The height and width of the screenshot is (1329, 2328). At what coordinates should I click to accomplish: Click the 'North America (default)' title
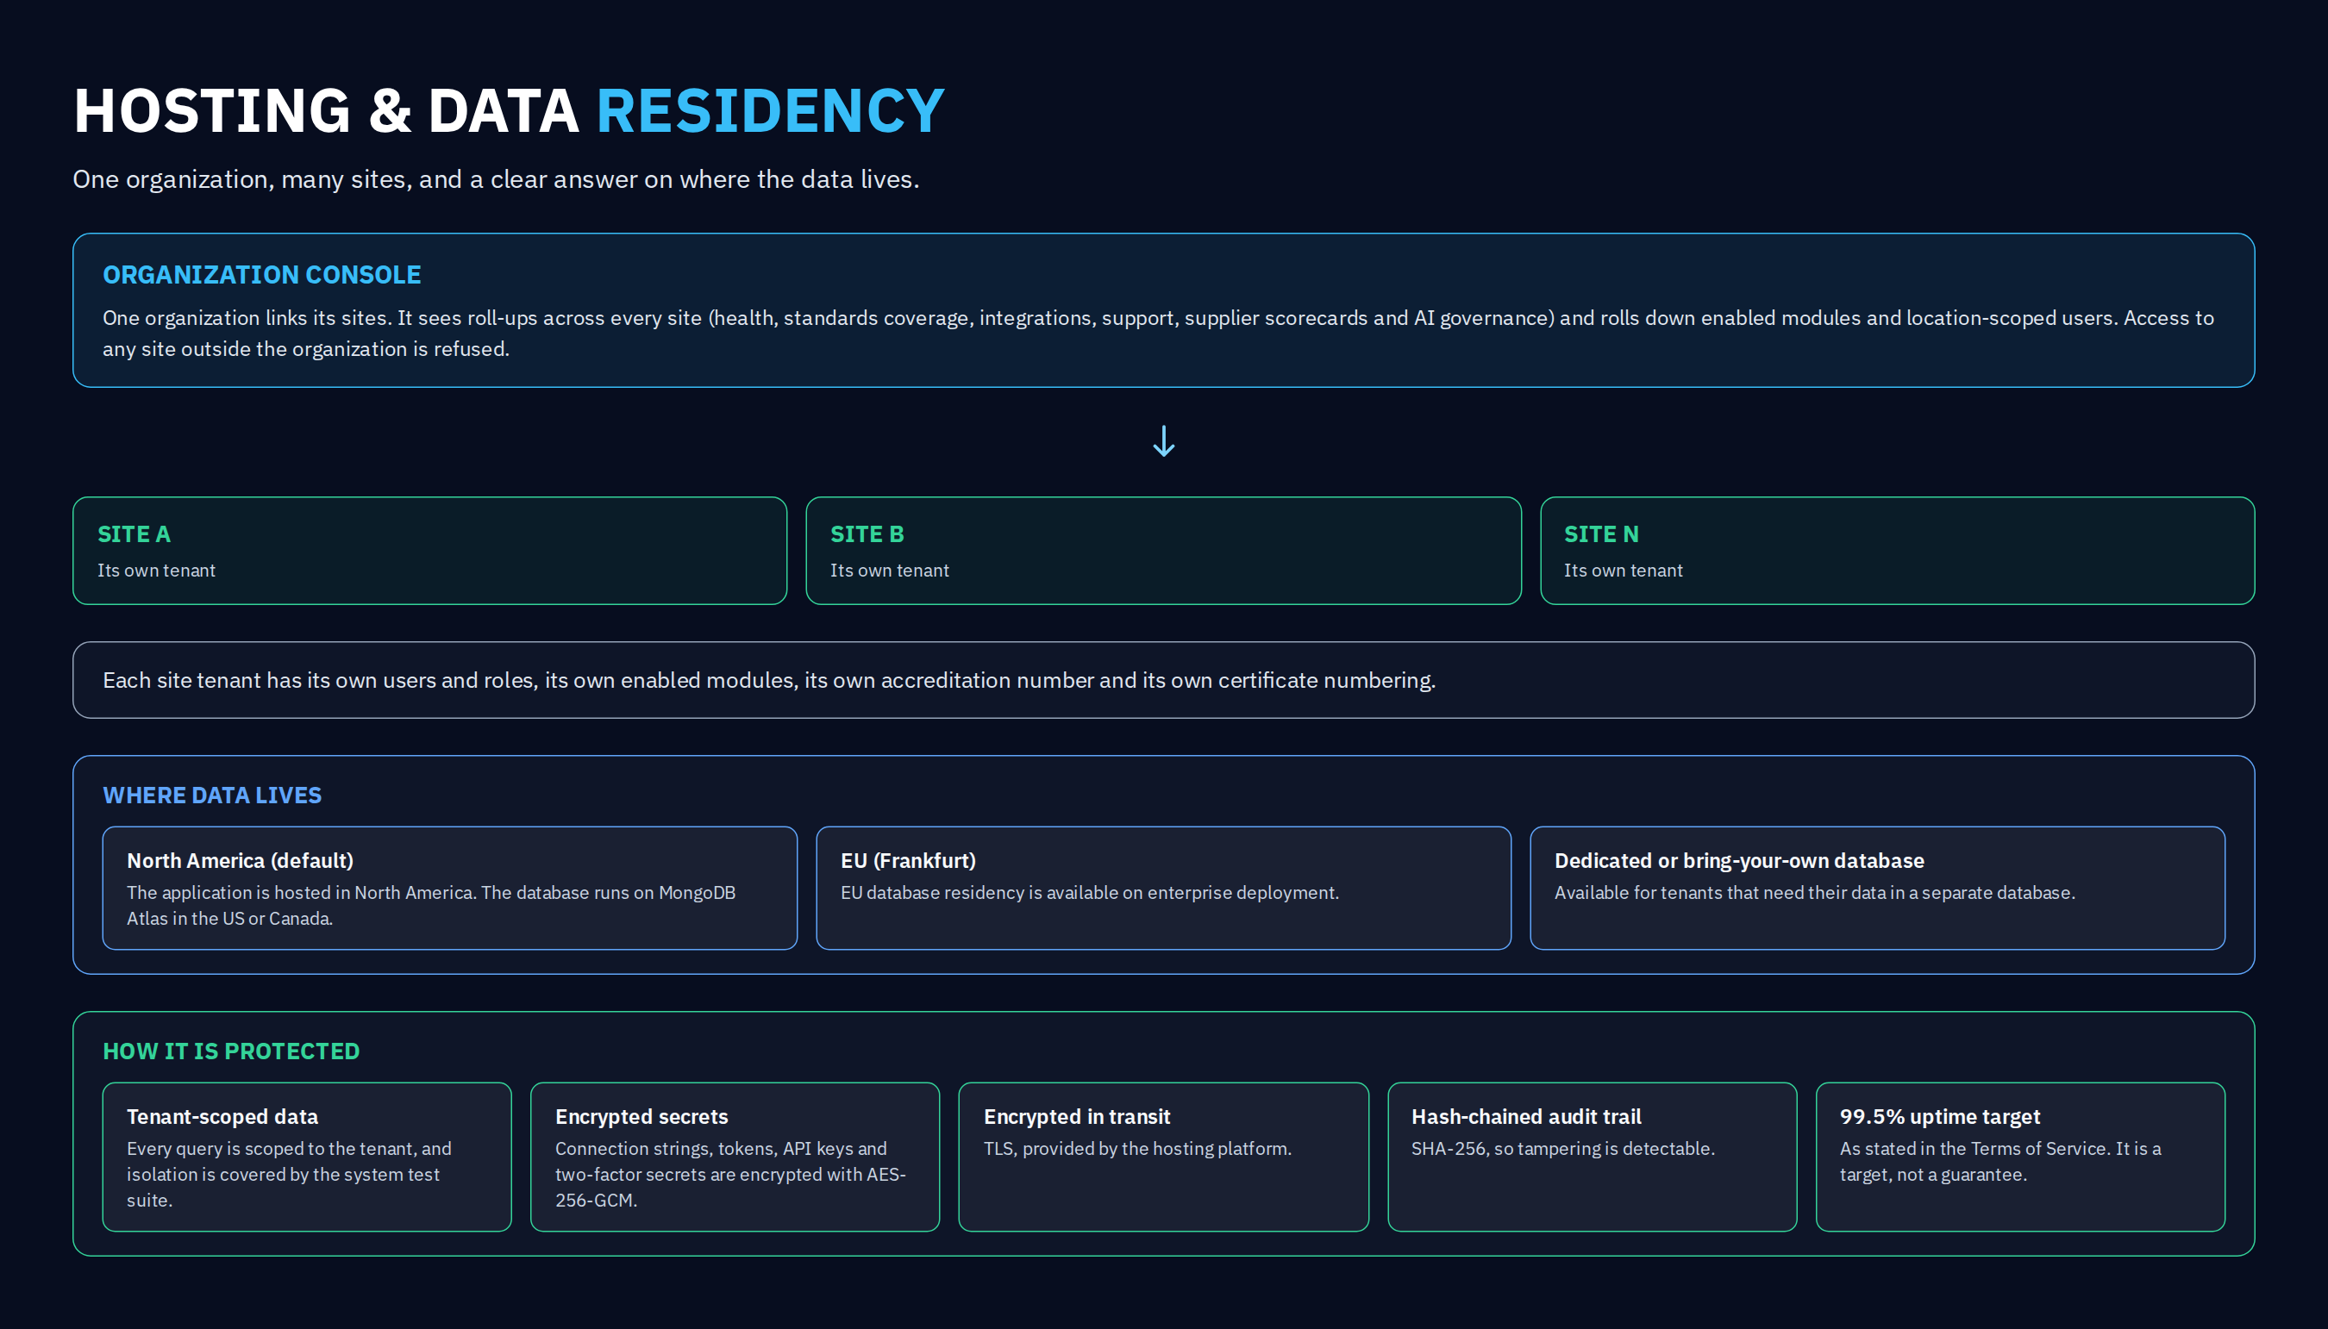click(x=240, y=861)
